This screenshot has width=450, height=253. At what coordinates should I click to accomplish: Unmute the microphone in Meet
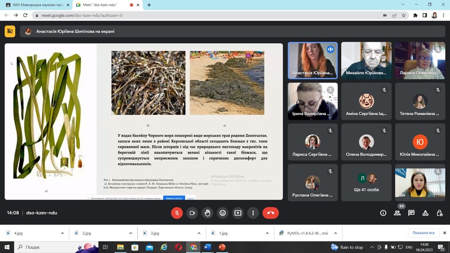[177, 213]
